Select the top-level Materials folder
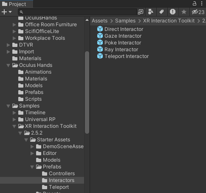 click(x=27, y=58)
